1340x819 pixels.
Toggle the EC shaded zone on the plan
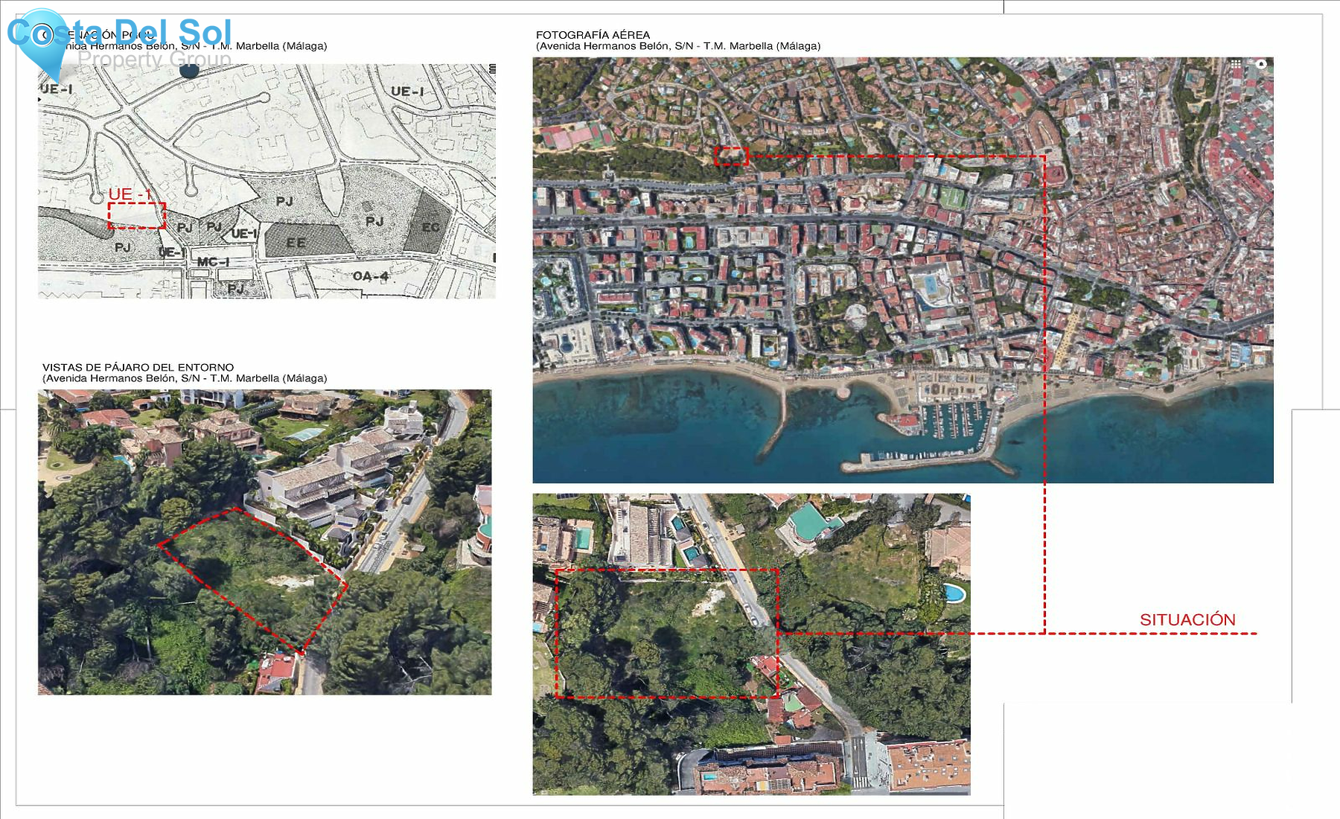pyautogui.click(x=430, y=225)
